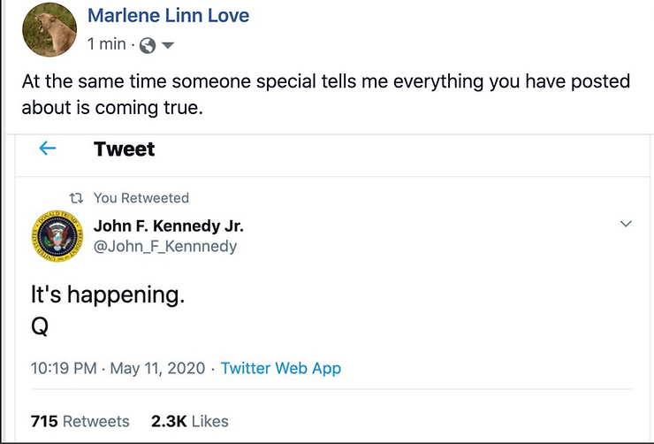Click the Facebook post caption text
Viewport: 654px width, 444px height.
tap(325, 93)
